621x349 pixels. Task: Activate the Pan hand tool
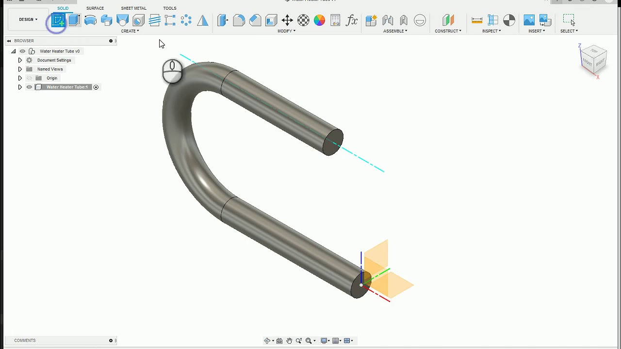[x=289, y=341]
